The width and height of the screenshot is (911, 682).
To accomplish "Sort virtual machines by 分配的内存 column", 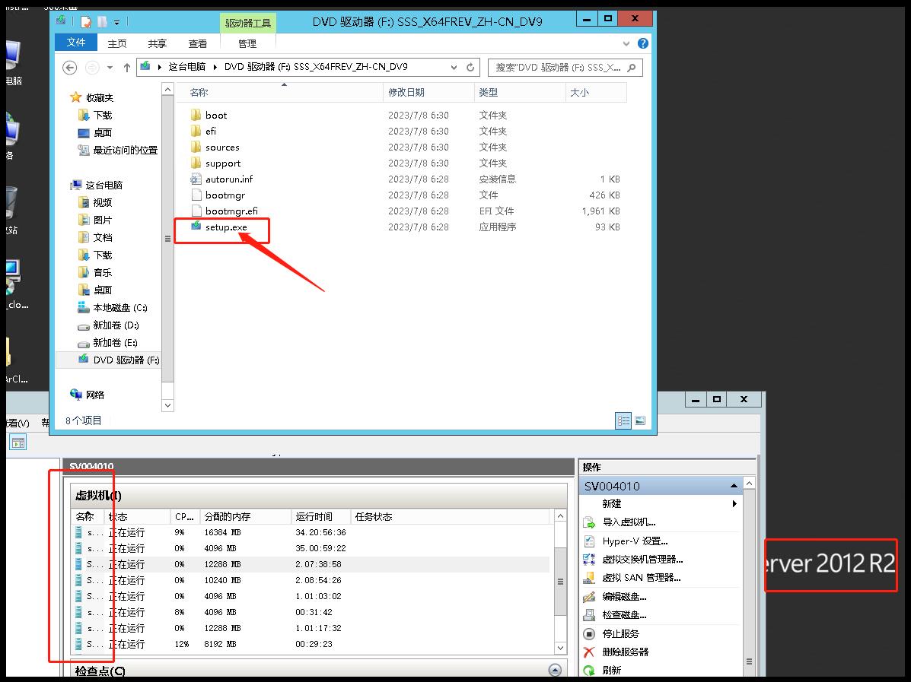I will click(246, 516).
